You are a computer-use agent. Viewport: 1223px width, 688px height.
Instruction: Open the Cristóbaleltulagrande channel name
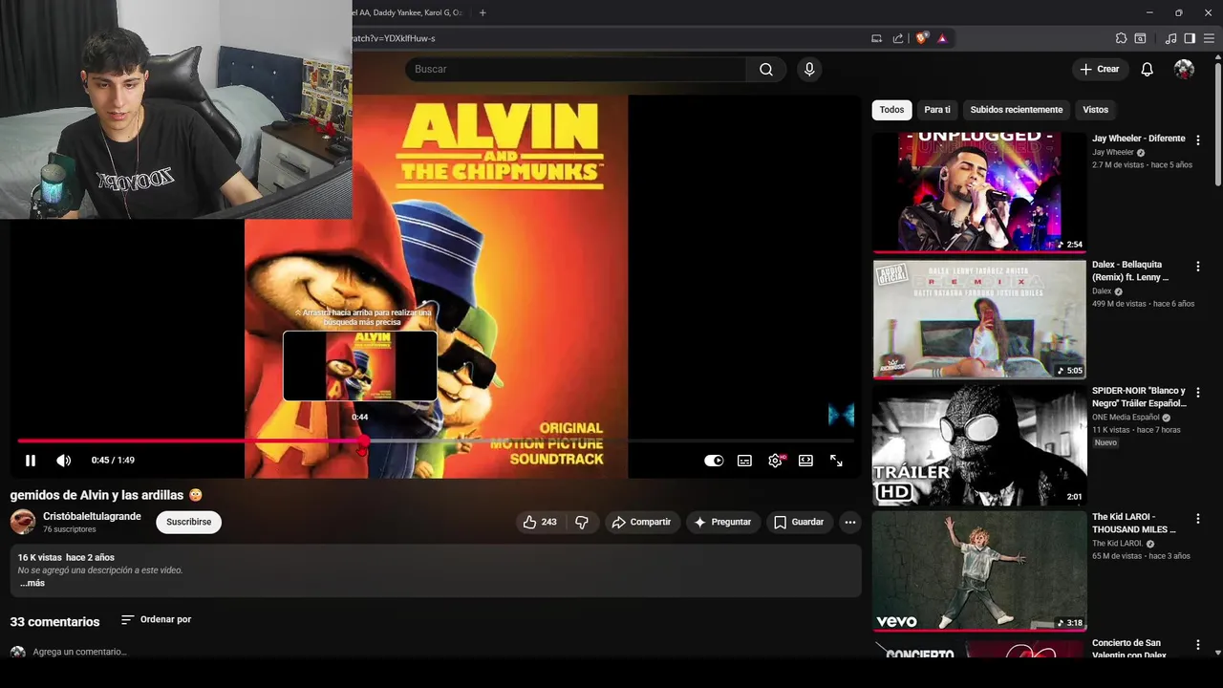coord(92,516)
